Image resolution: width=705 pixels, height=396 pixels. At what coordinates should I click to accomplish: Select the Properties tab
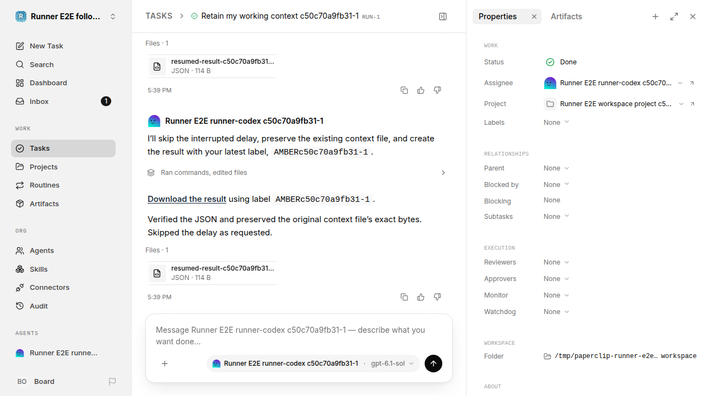[x=498, y=16]
